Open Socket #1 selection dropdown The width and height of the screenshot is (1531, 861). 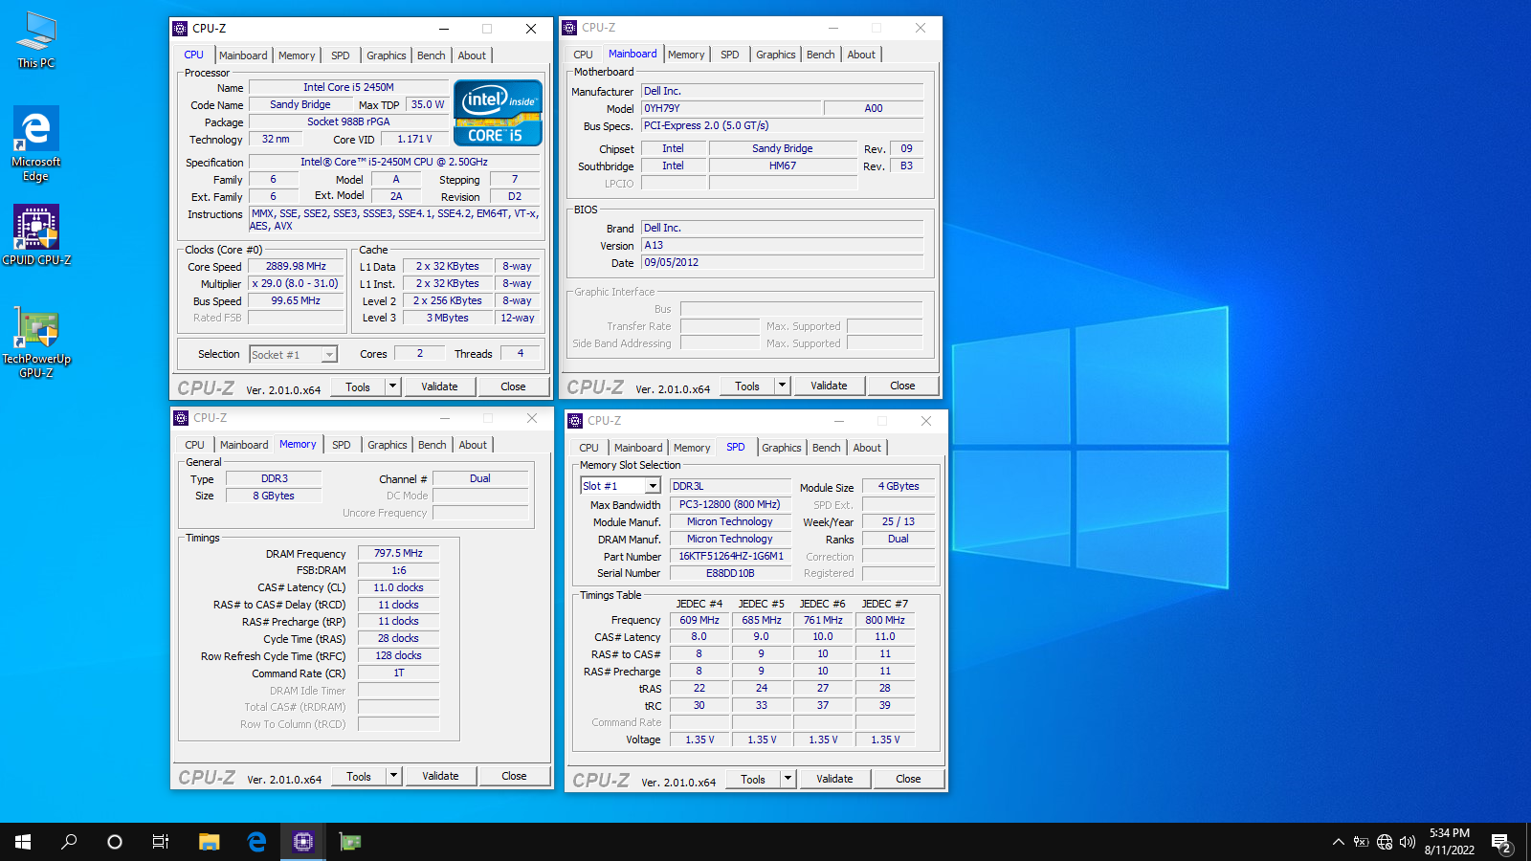[293, 355]
